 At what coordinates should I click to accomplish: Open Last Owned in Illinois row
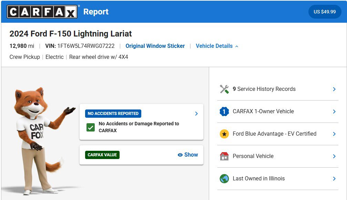[x=278, y=179]
